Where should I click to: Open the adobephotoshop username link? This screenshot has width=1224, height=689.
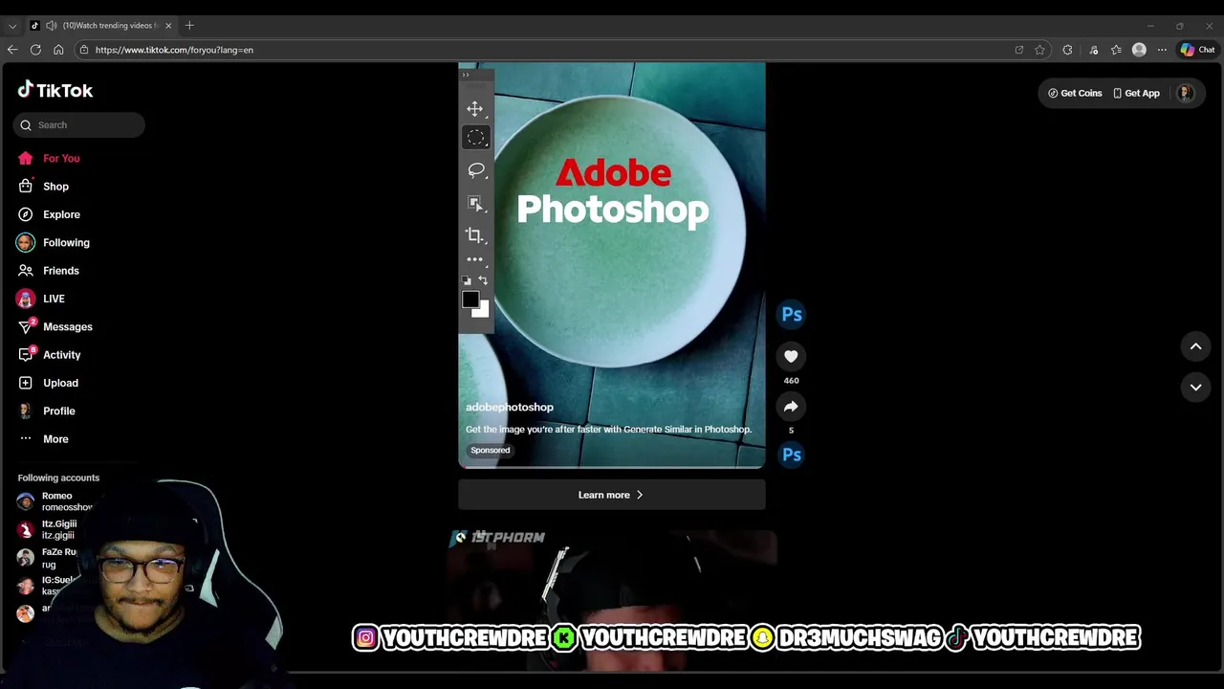click(x=510, y=408)
